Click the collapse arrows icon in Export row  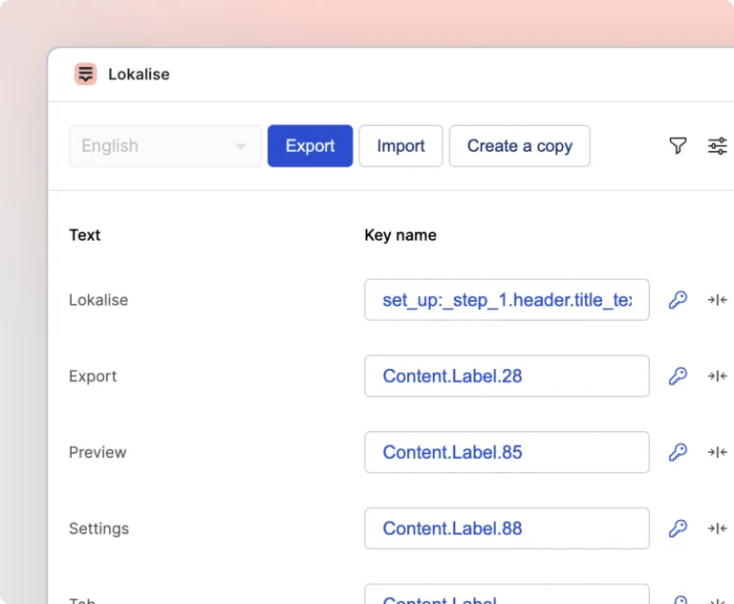(x=717, y=376)
